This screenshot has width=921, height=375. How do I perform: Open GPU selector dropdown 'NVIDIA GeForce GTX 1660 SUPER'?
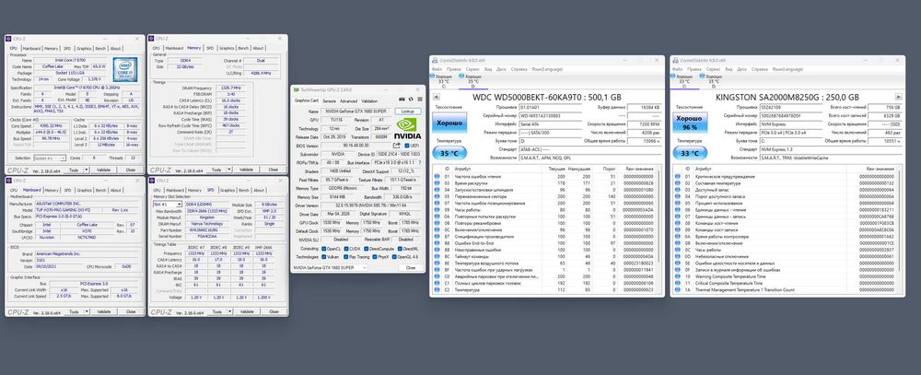(330, 267)
